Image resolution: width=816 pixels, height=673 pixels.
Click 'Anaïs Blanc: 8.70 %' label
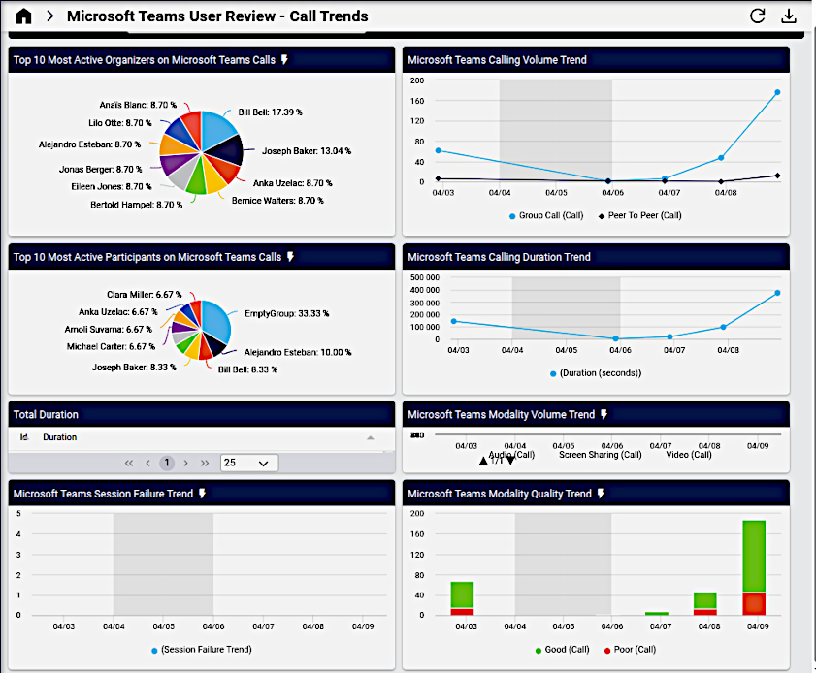click(138, 105)
